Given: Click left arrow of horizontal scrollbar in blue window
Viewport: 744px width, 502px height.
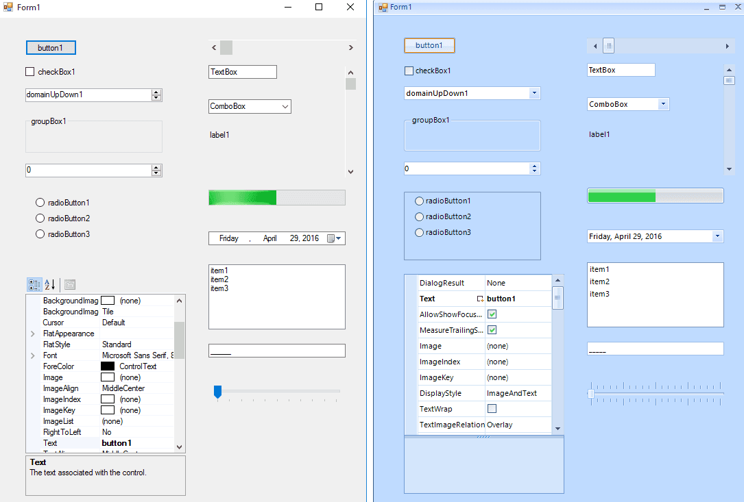Looking at the screenshot, I should pyautogui.click(x=595, y=46).
